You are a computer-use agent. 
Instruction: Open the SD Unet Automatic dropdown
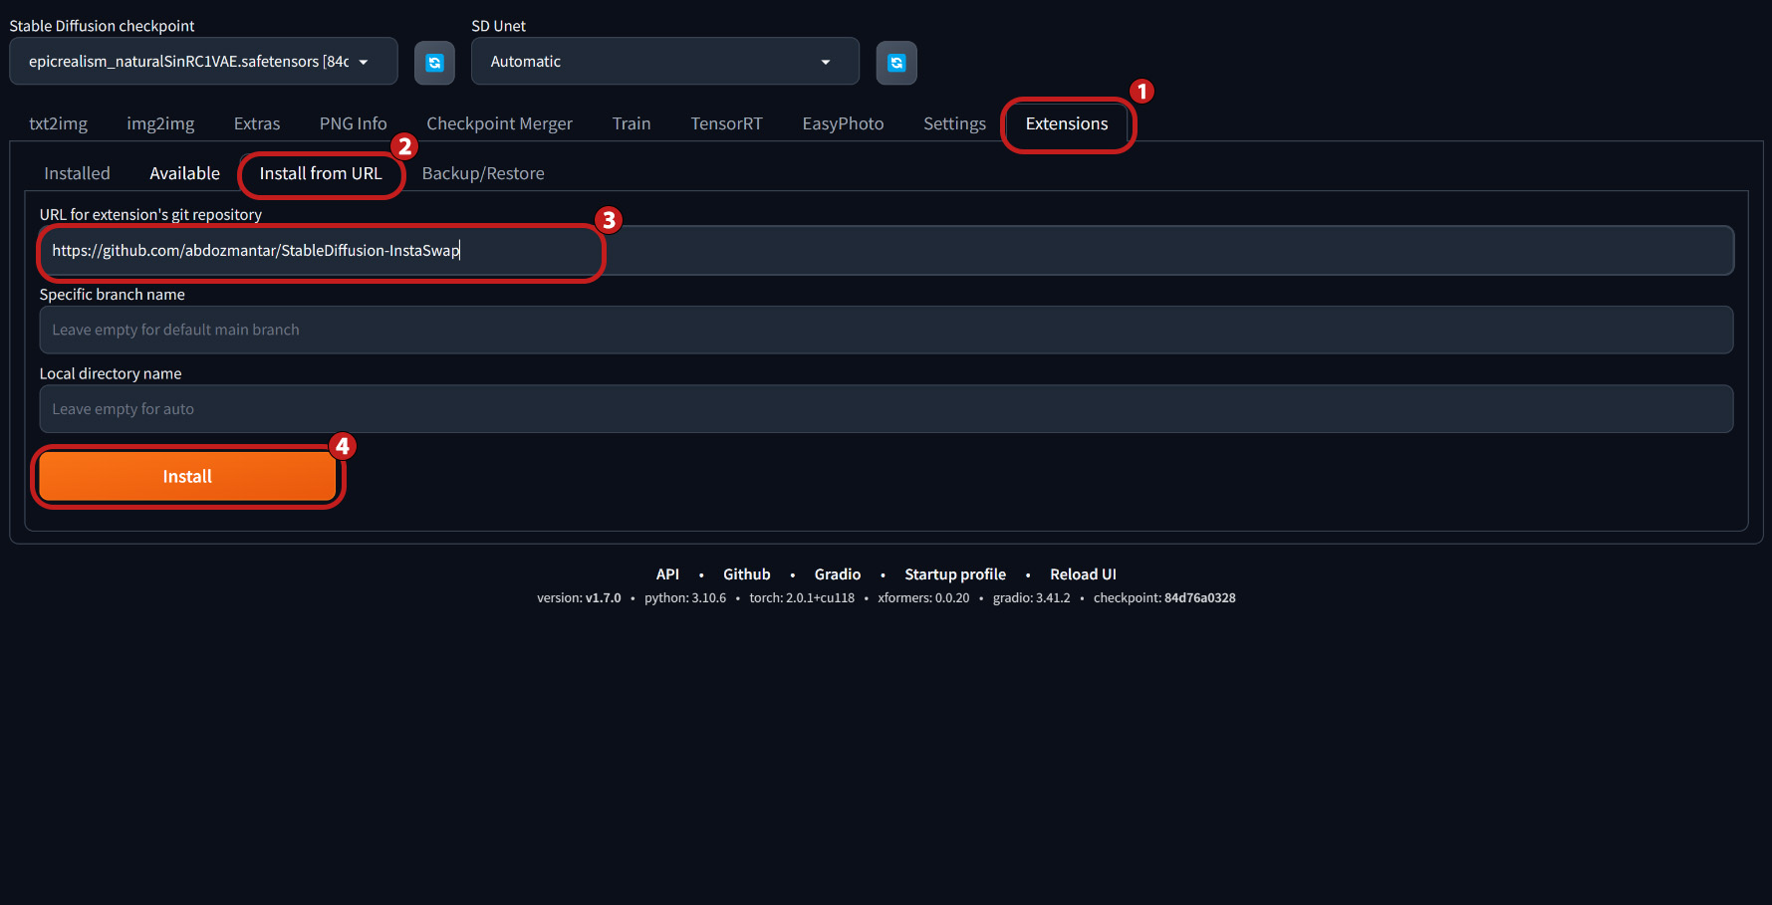(x=665, y=62)
